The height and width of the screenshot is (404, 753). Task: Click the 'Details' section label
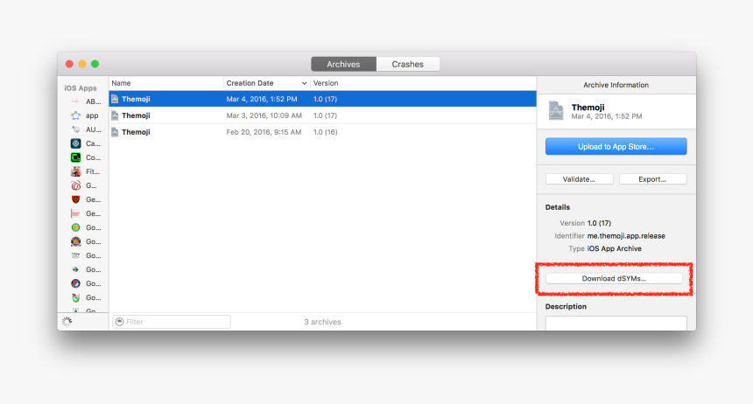558,207
